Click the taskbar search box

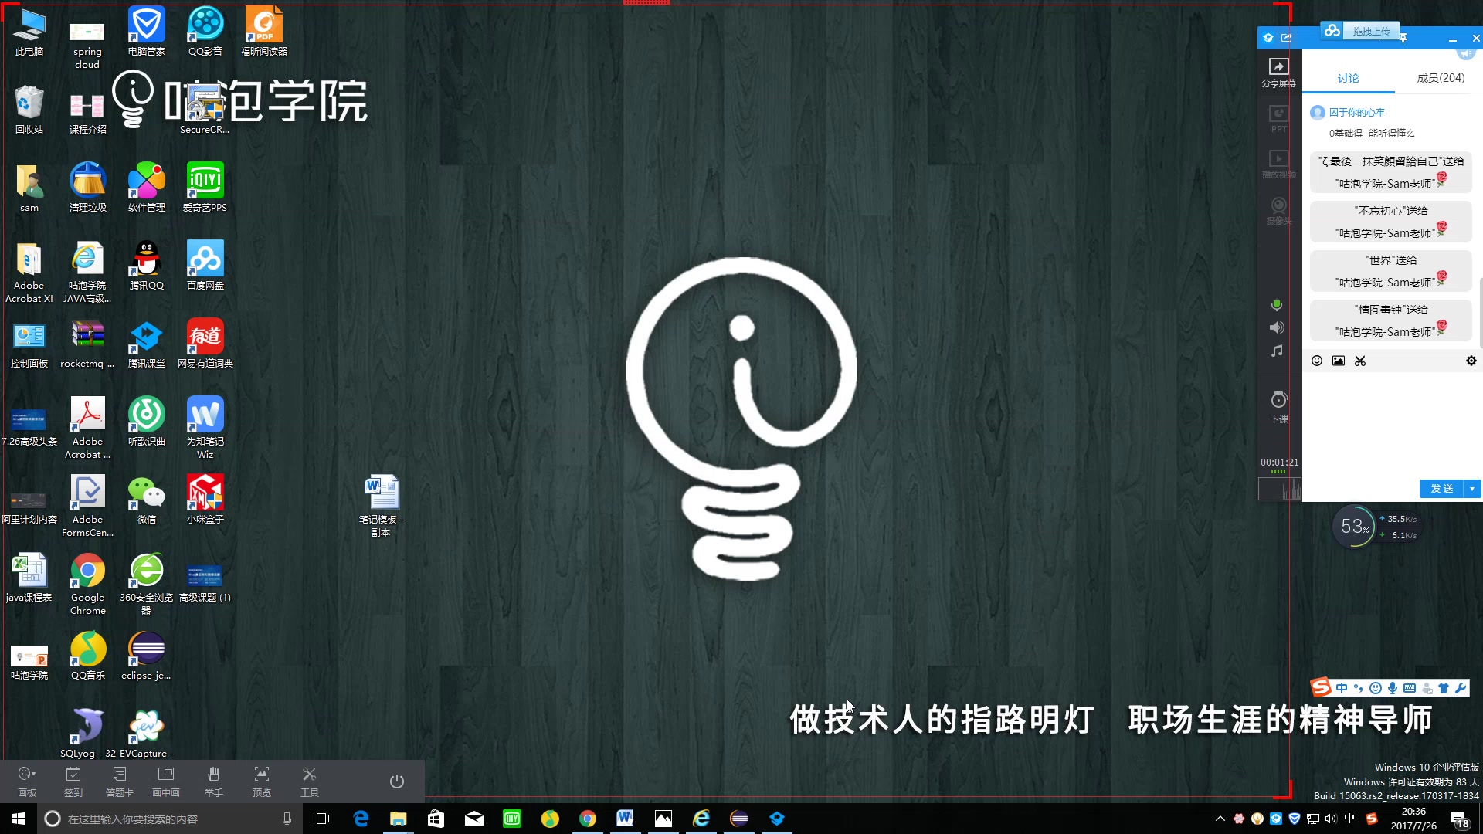[x=170, y=819]
